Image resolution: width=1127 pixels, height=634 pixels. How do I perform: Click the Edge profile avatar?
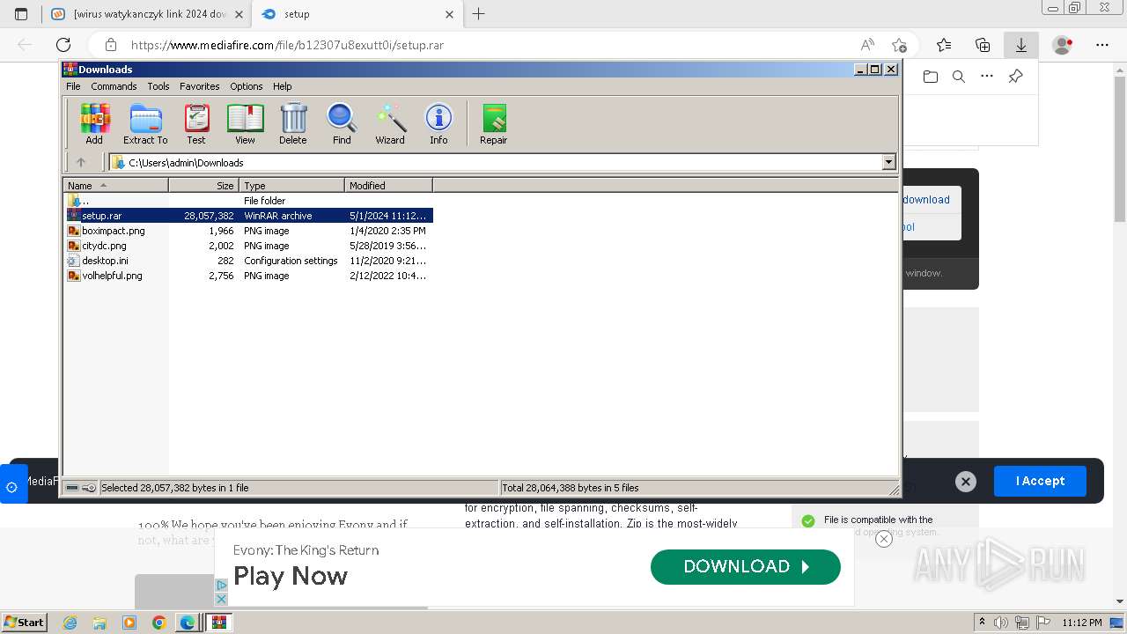[1063, 45]
